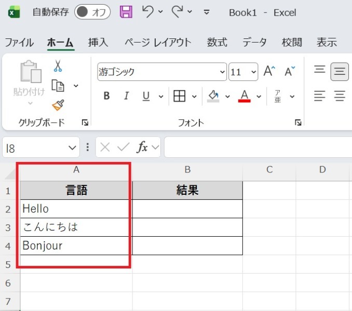
Task: Select cell containing 言語
Action: (x=76, y=191)
